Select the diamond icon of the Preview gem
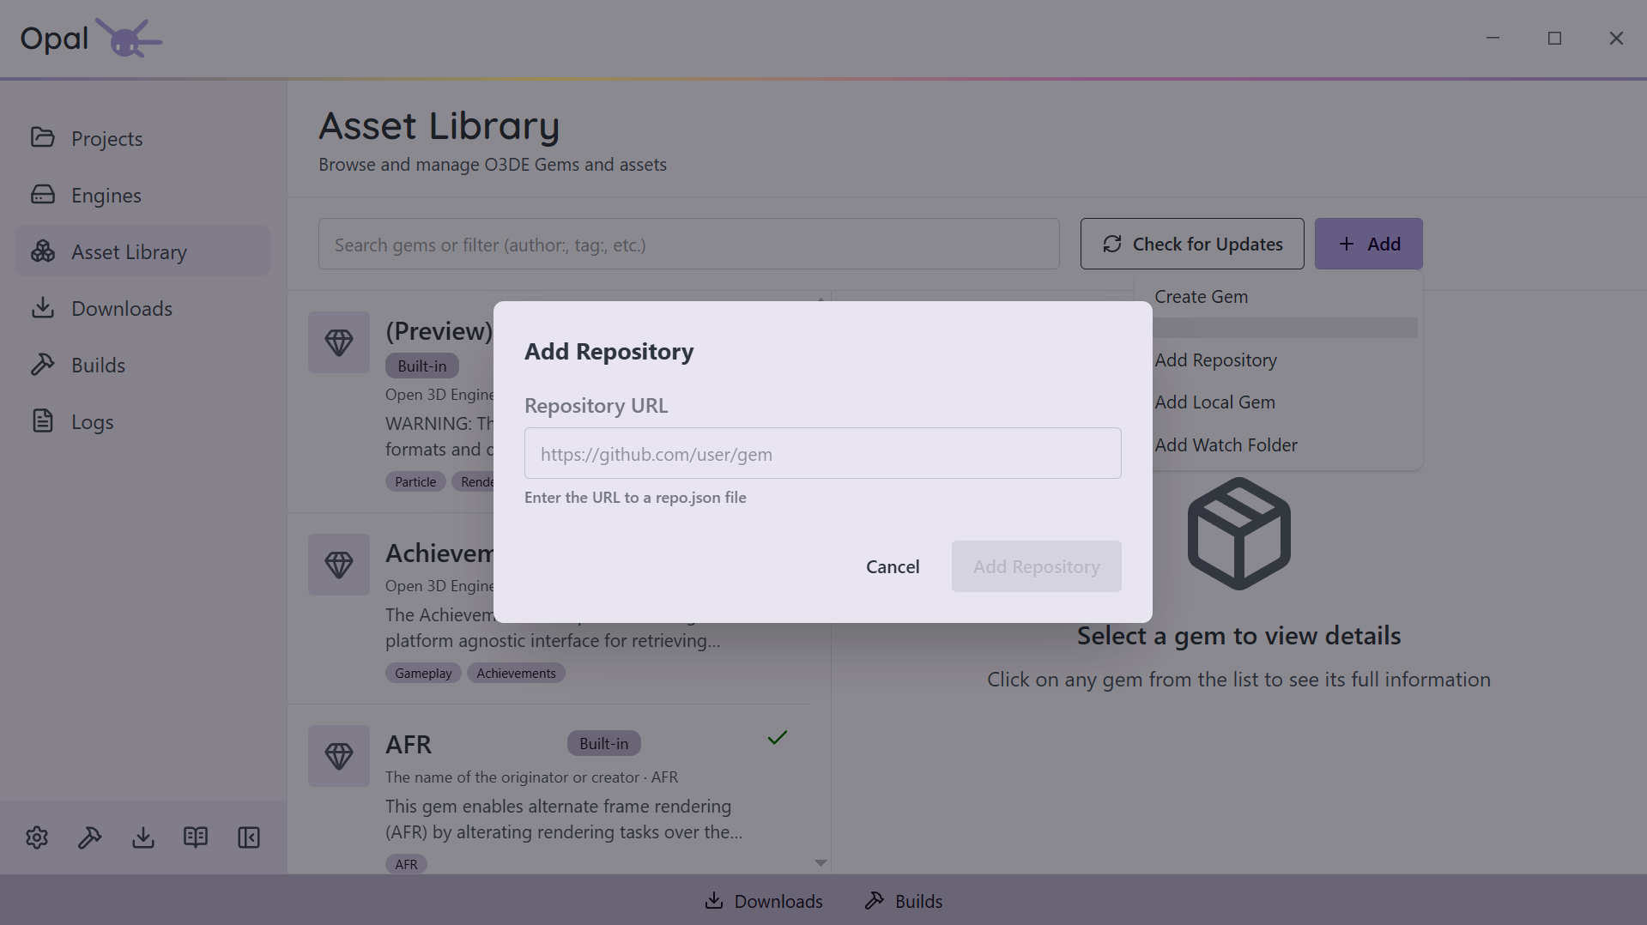Screen dimensions: 1647x925 (x=339, y=342)
